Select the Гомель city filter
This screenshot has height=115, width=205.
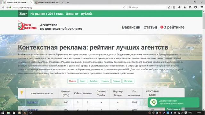pyautogui.click(x=105, y=81)
